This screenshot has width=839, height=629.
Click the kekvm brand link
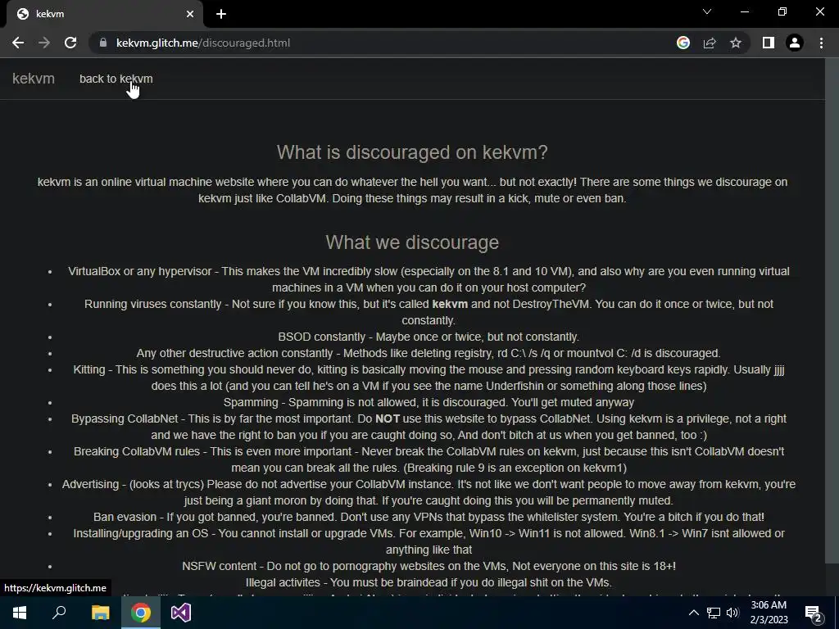tap(33, 79)
